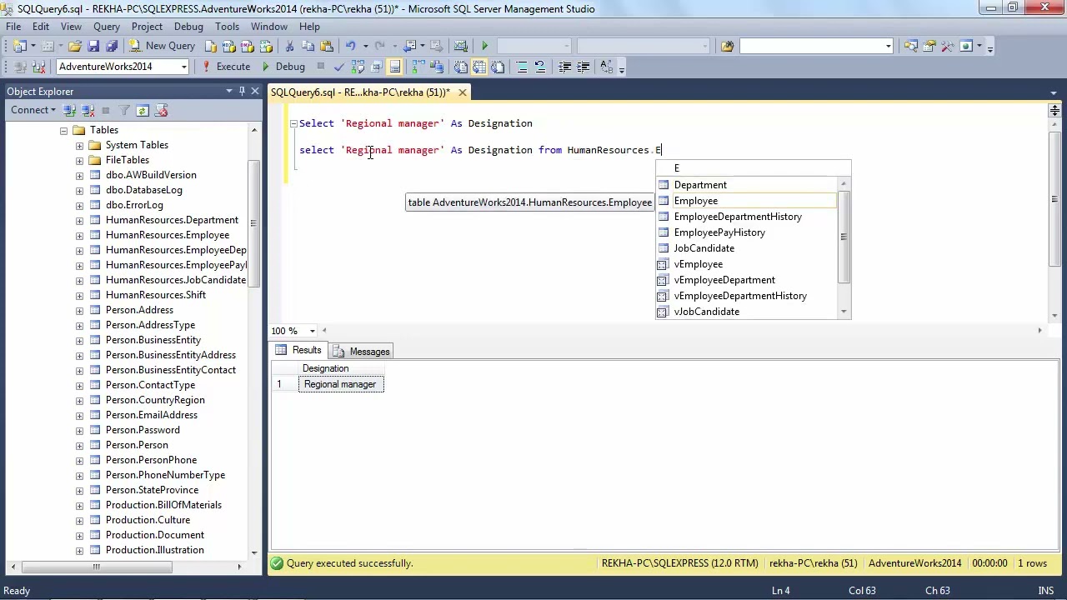Viewport: 1067px width, 600px height.
Task: Click the Database Engine Query icon
Action: 211,46
